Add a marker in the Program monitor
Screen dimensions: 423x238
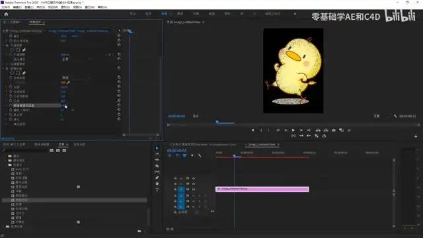coord(252,130)
